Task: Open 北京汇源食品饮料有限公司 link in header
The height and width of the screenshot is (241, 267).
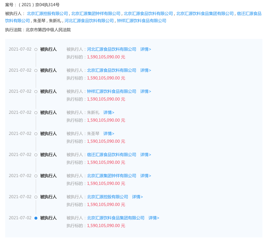Action: click(148, 14)
